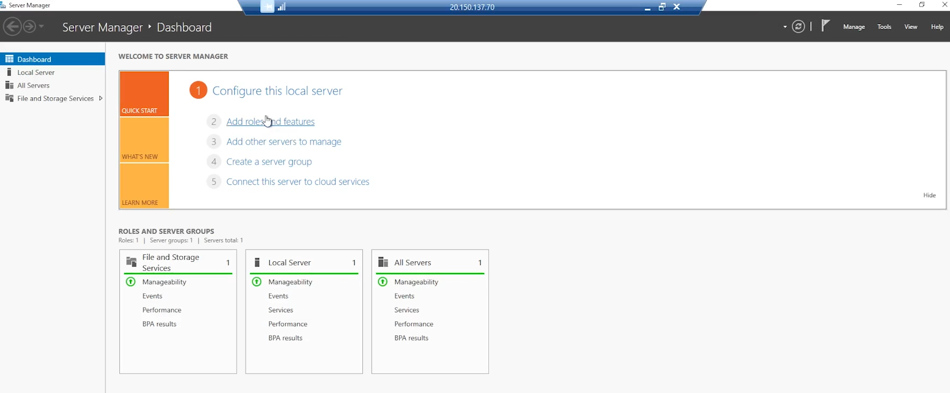The image size is (950, 393).
Task: Click Create a server group link
Action: [x=269, y=161]
